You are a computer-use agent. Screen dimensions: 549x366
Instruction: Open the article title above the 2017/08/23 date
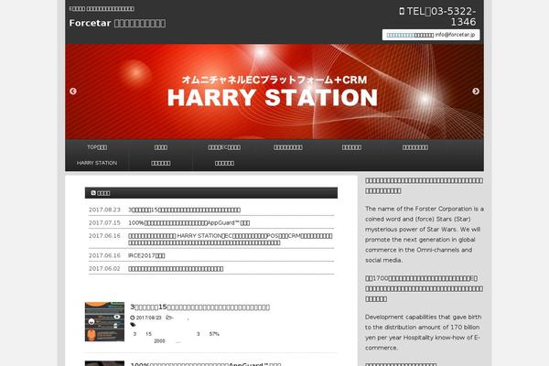pos(199,307)
